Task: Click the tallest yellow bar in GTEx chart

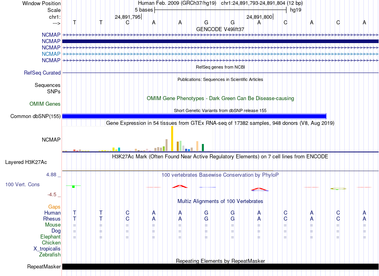Action: [x=172, y=139]
